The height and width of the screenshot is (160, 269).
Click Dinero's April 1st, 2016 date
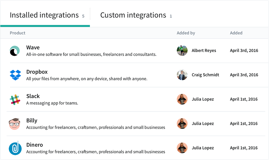click(244, 148)
